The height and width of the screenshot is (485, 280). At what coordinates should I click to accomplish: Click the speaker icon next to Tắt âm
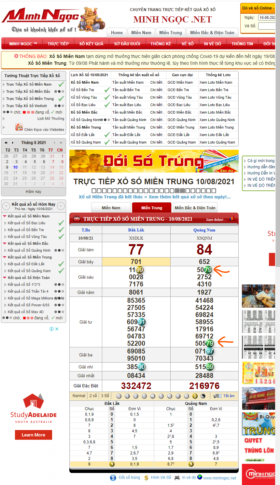point(217,396)
